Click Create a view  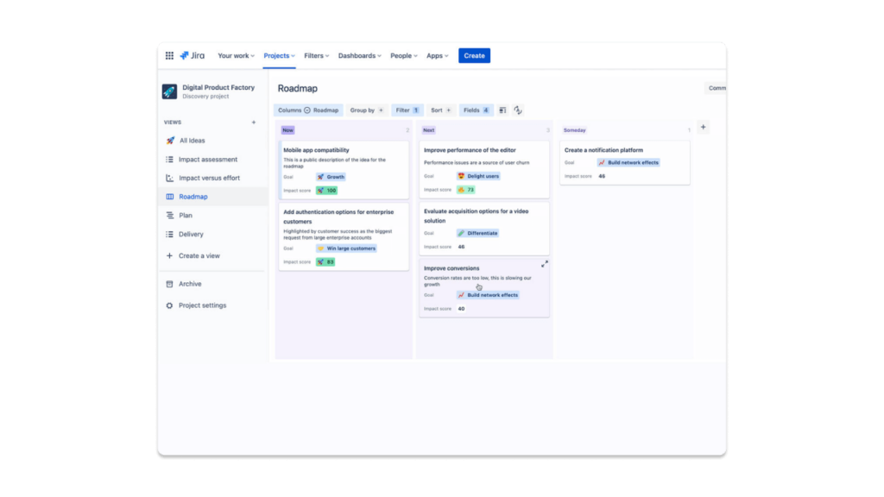coord(199,255)
